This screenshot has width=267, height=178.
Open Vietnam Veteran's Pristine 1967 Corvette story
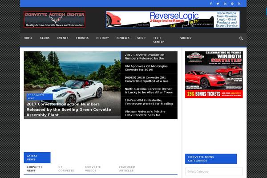[x=149, y=113]
